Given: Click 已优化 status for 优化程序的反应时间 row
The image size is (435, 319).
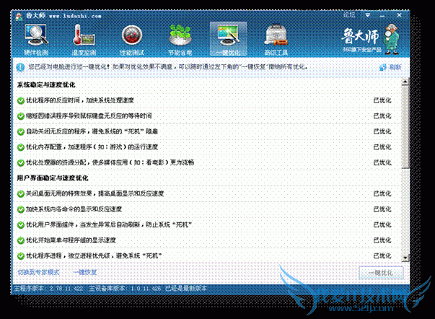Looking at the screenshot, I should click(x=382, y=100).
